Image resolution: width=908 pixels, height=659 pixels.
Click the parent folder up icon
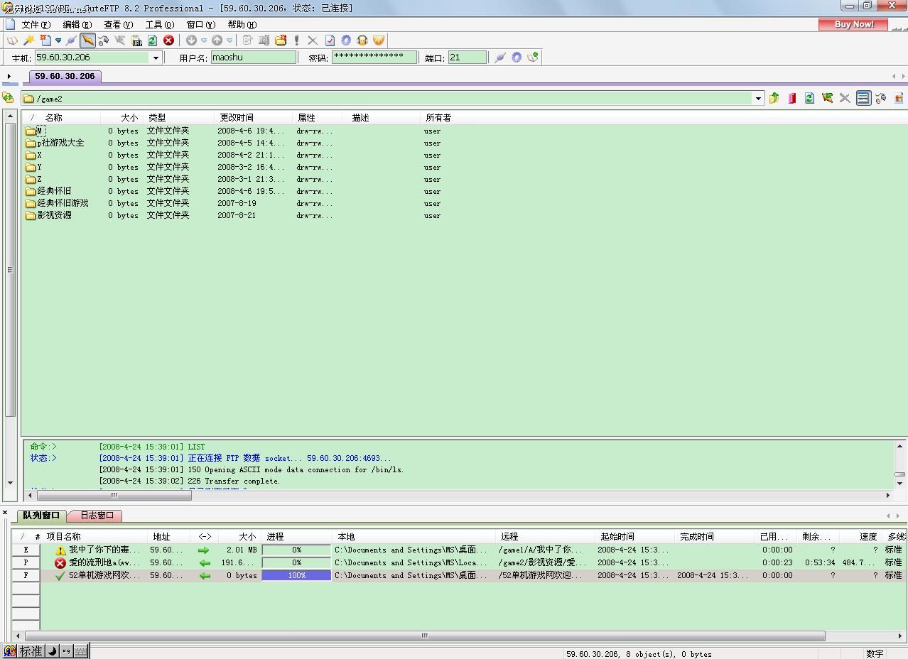pyautogui.click(x=774, y=98)
